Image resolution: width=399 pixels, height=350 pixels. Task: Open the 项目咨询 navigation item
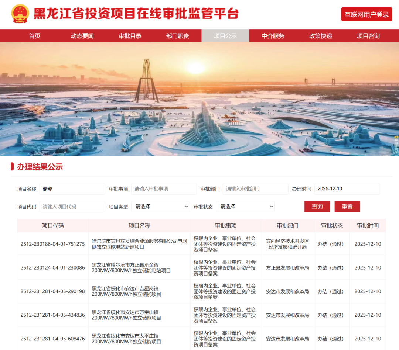[368, 36]
